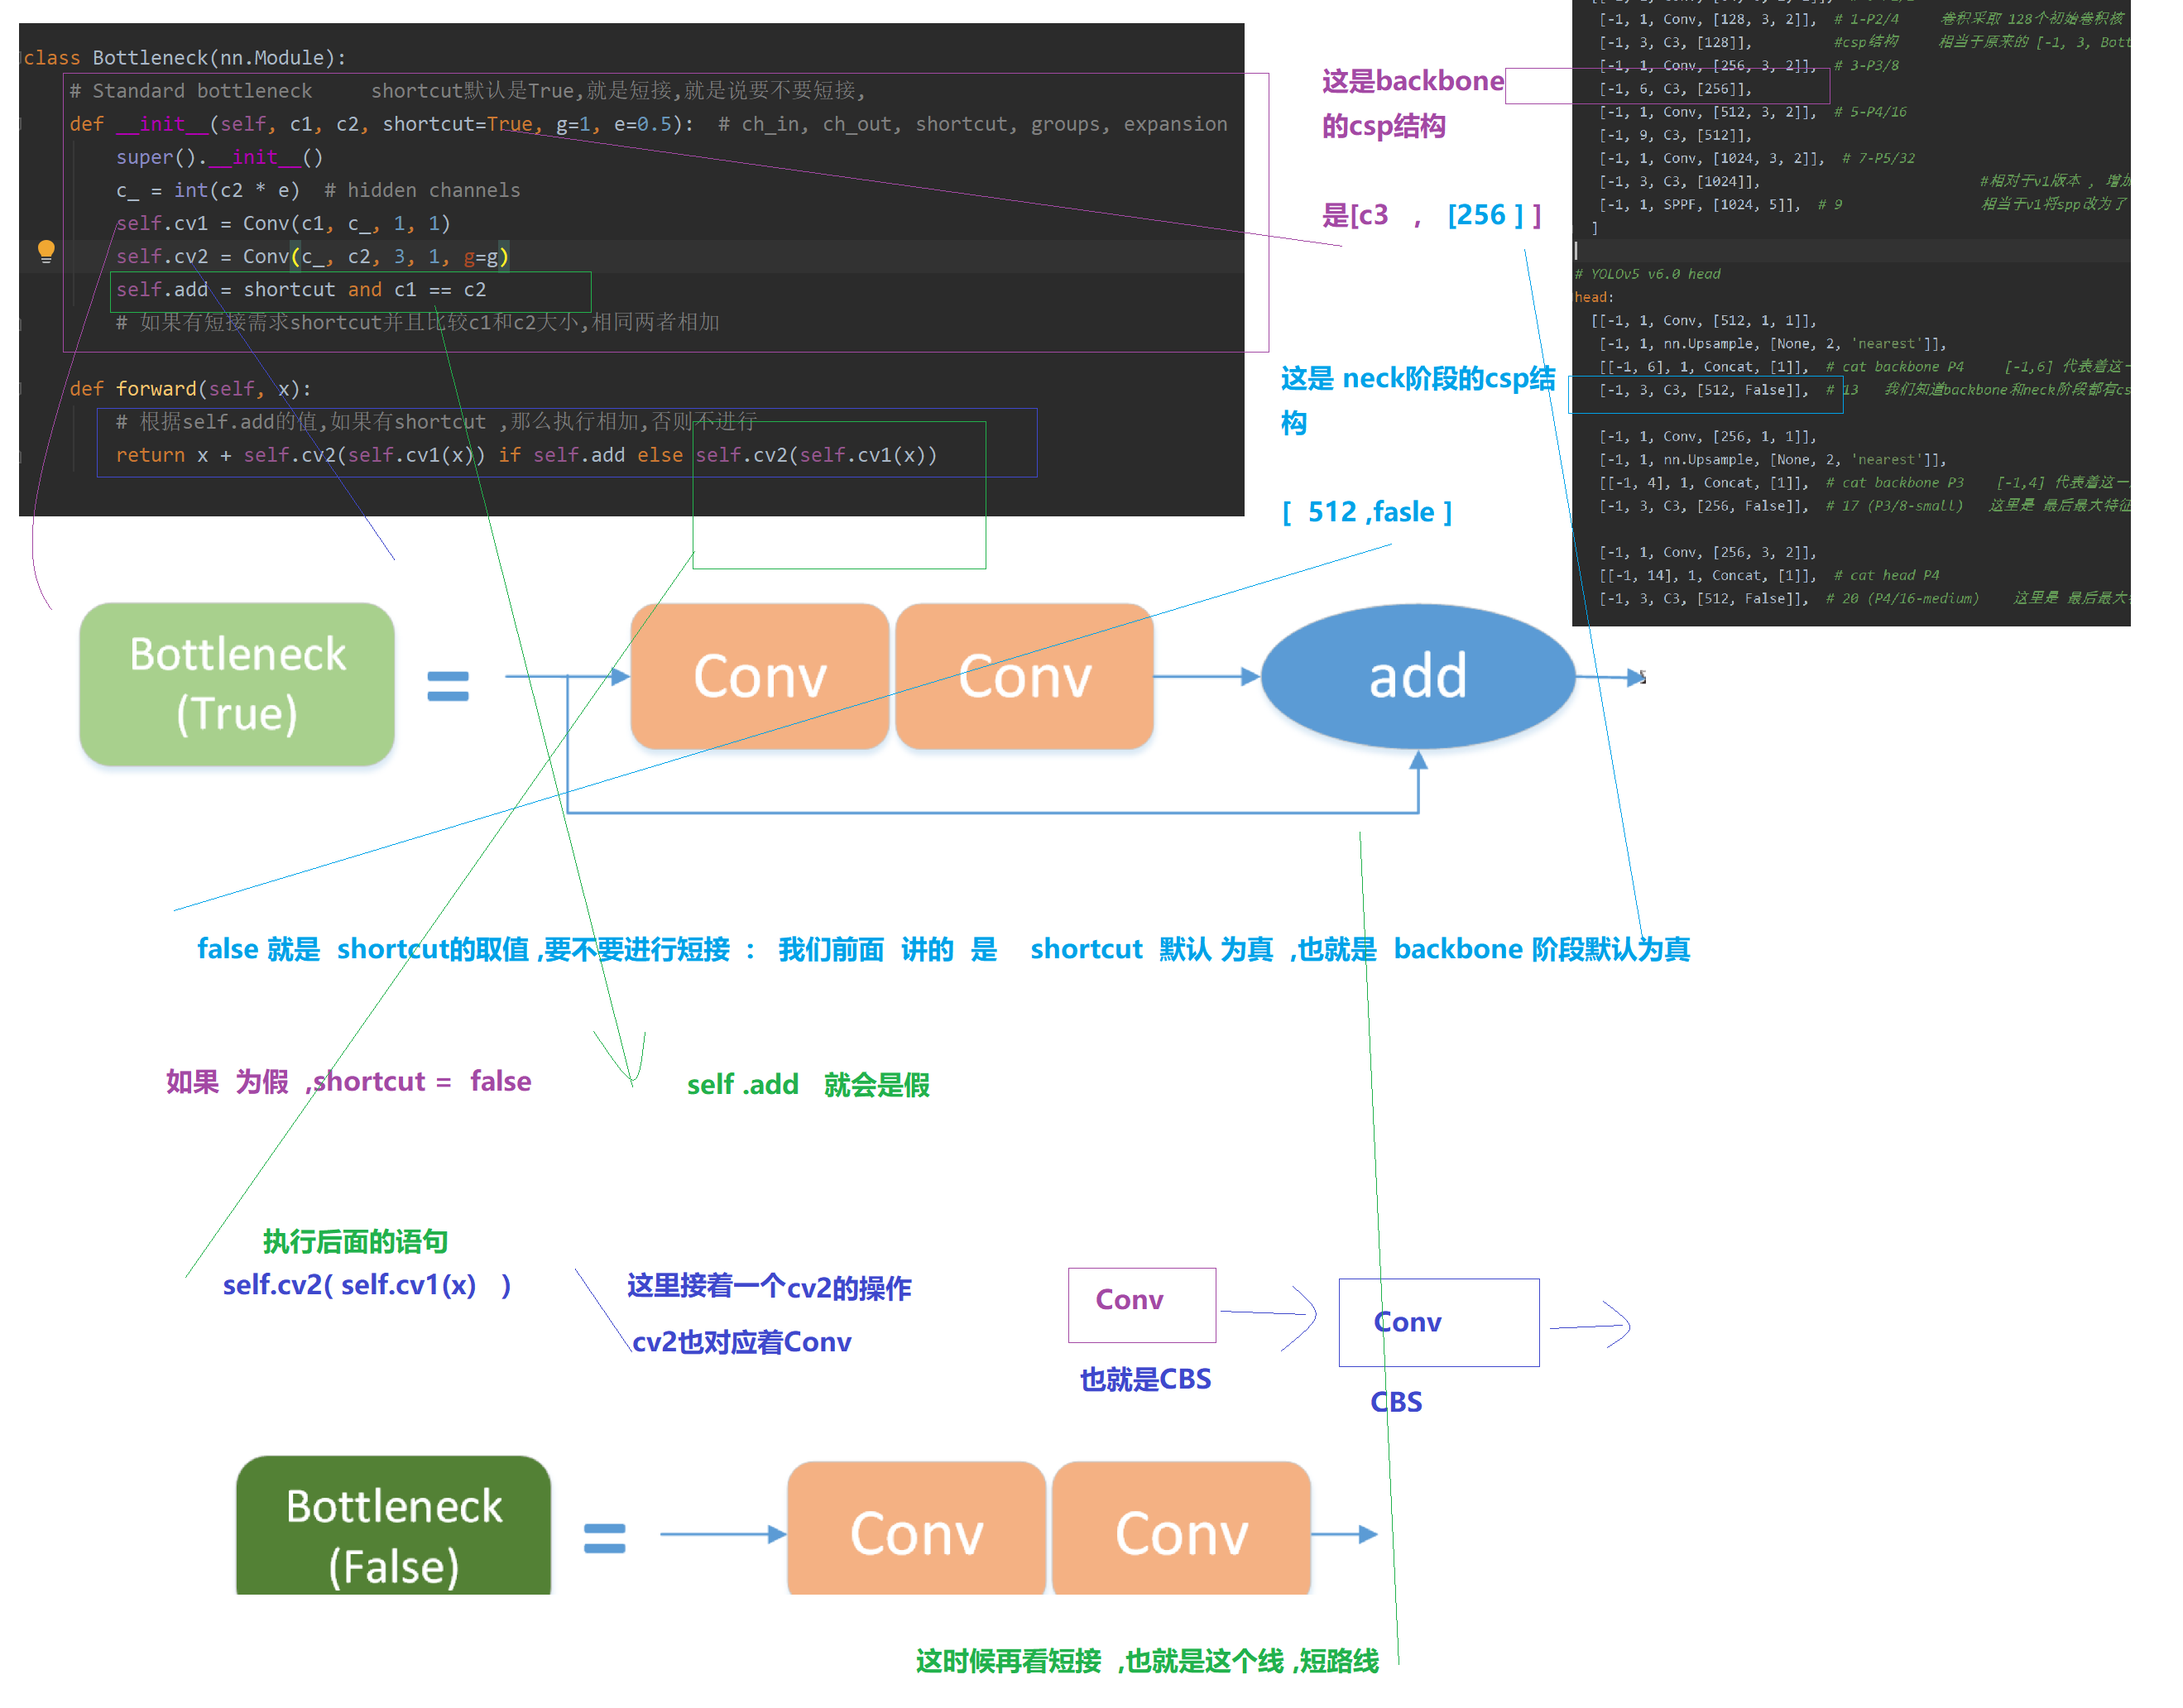The width and height of the screenshot is (2183, 1708).
Task: Click the note '这里接着一个cv2的操作'
Action: coord(769,1287)
